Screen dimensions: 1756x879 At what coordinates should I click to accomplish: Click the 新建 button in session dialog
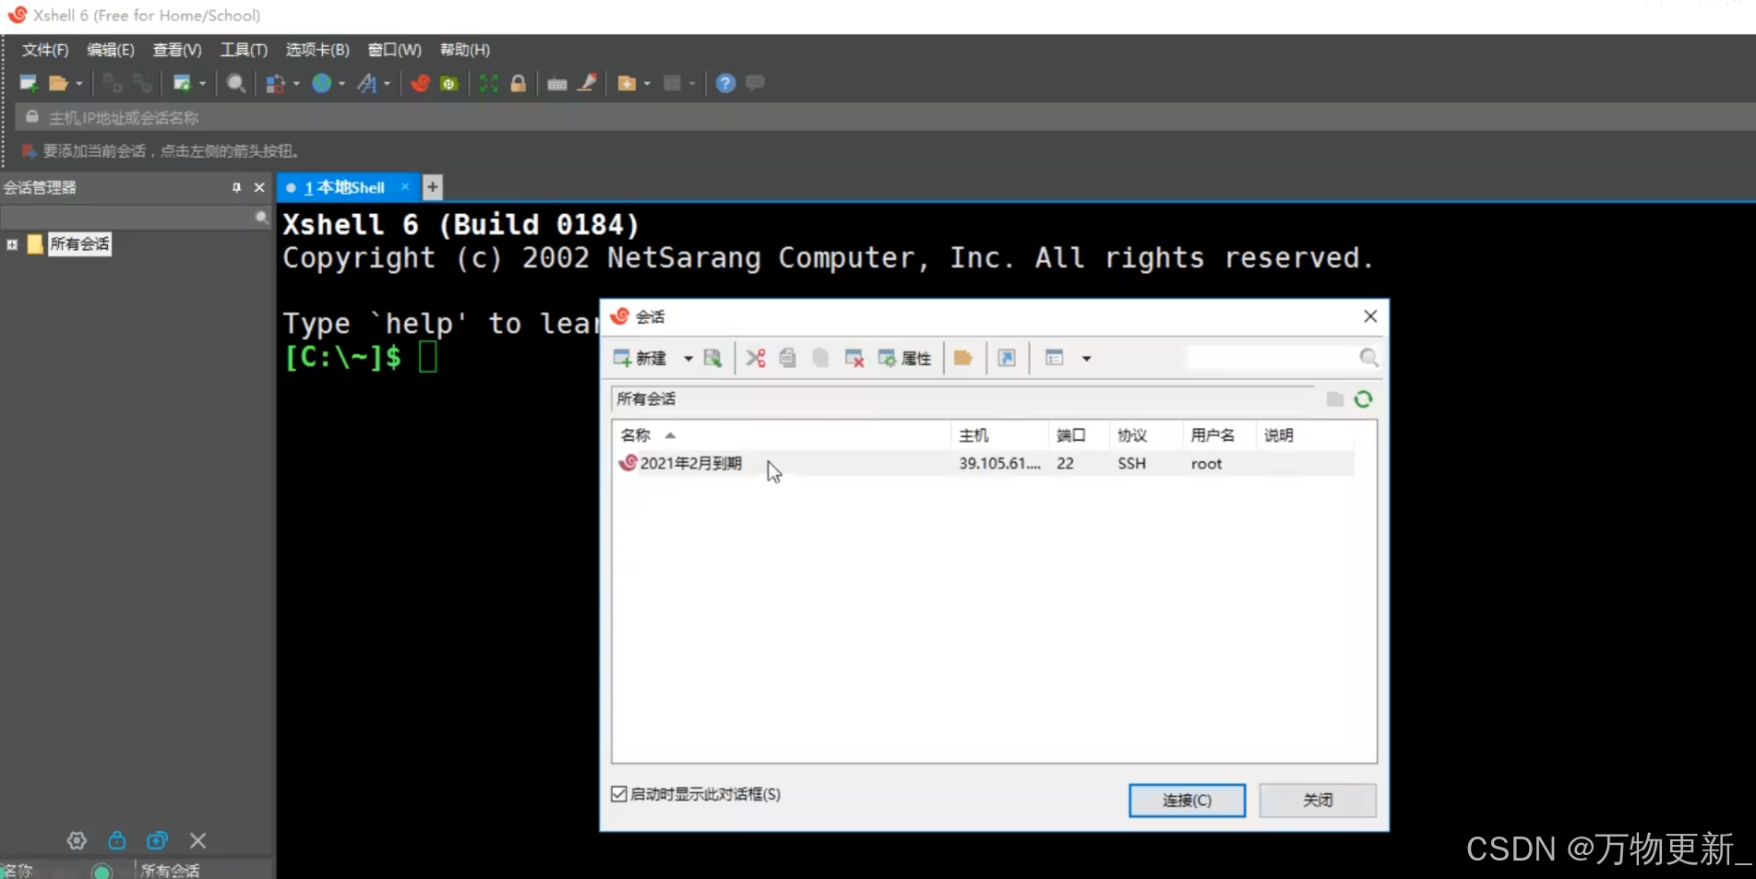click(x=640, y=358)
